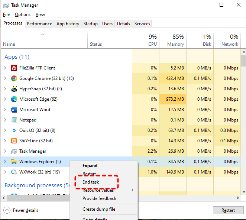246x220 pixels.
Task: Select the Processes tab
Action: click(x=13, y=23)
